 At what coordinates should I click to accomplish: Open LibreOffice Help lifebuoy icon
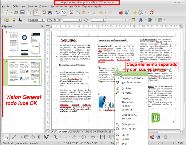pos(152,12)
